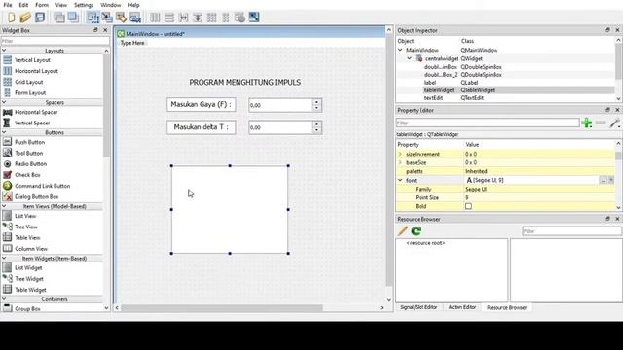Pick Horizontal Layout in Widget Box

pyautogui.click(x=36, y=71)
